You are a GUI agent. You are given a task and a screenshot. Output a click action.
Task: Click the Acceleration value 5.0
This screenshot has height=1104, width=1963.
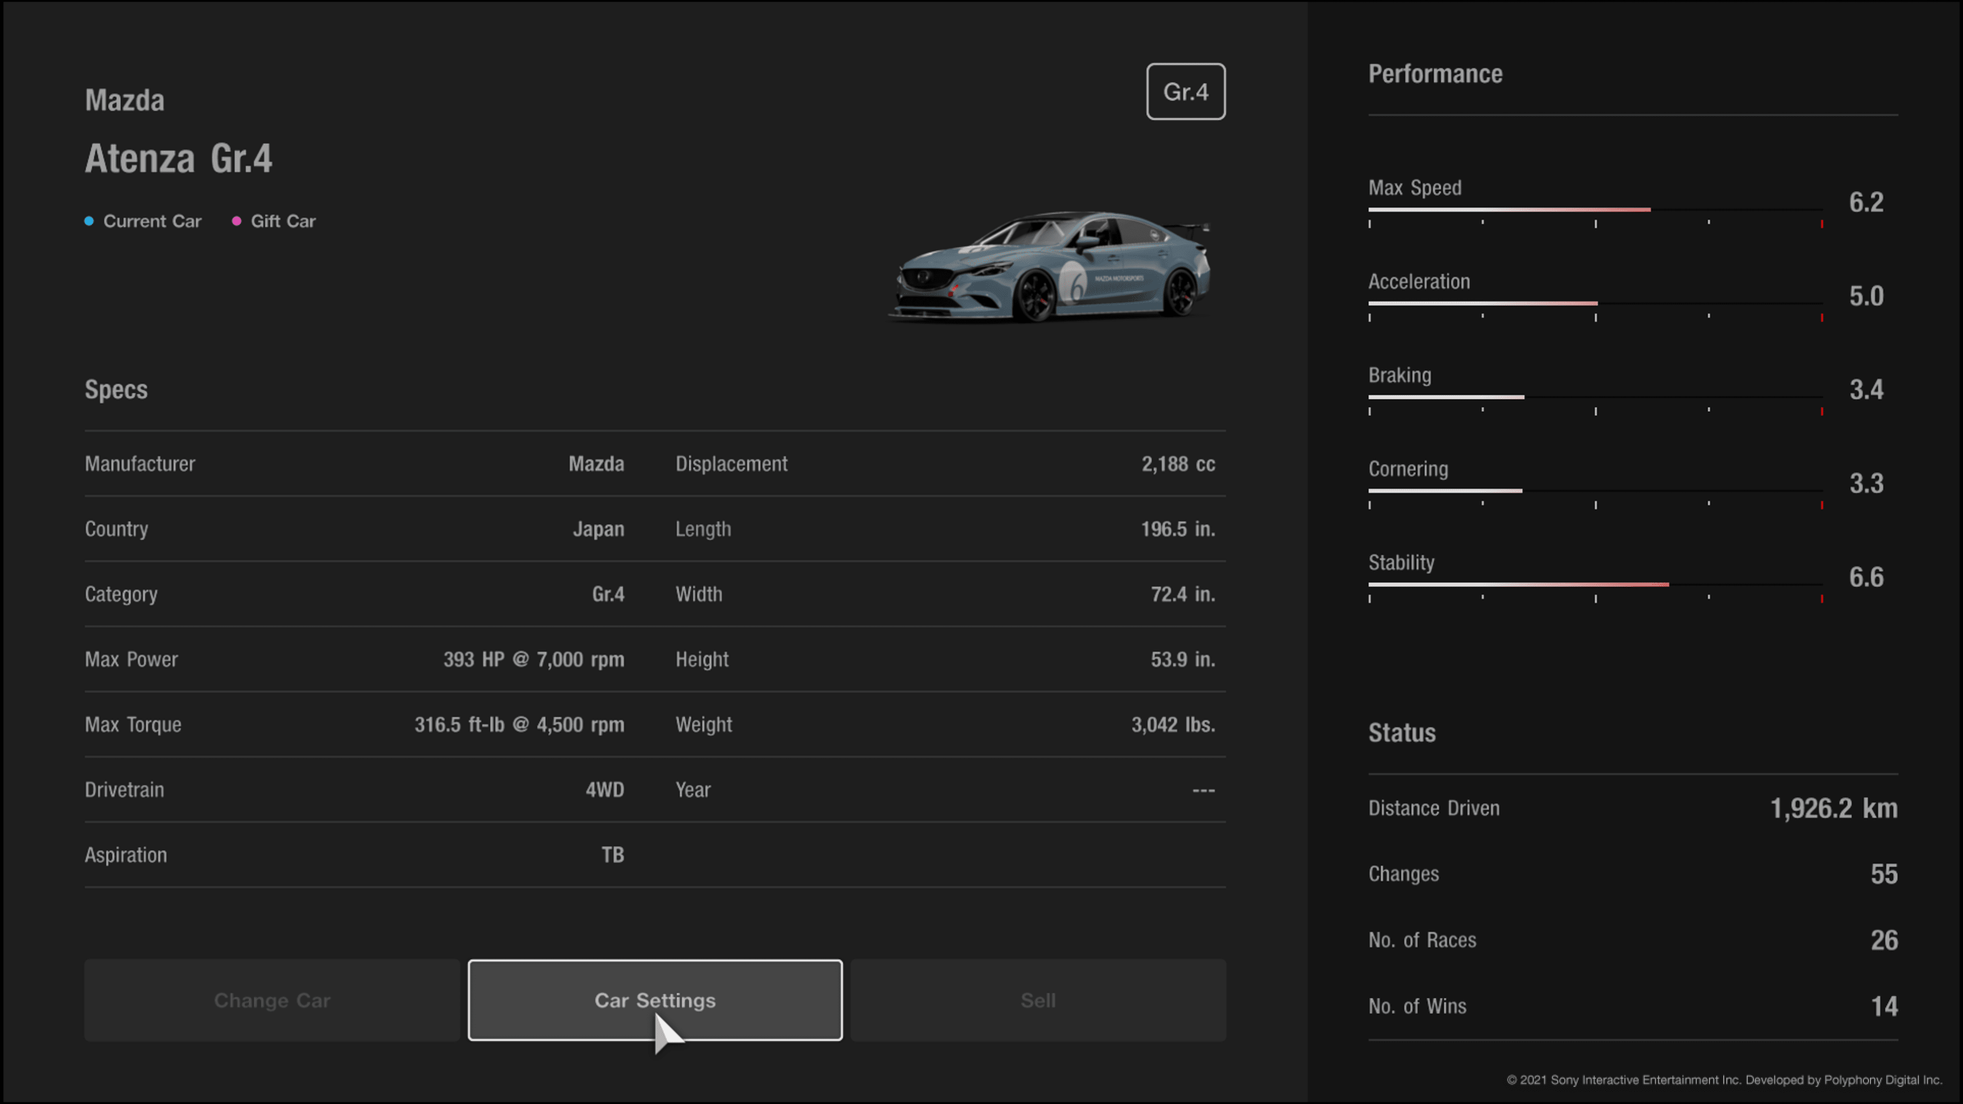pos(1866,296)
